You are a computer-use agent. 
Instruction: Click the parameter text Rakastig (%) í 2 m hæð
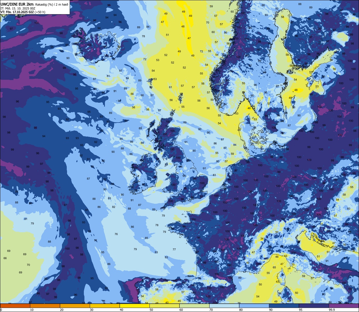pos(52,4)
